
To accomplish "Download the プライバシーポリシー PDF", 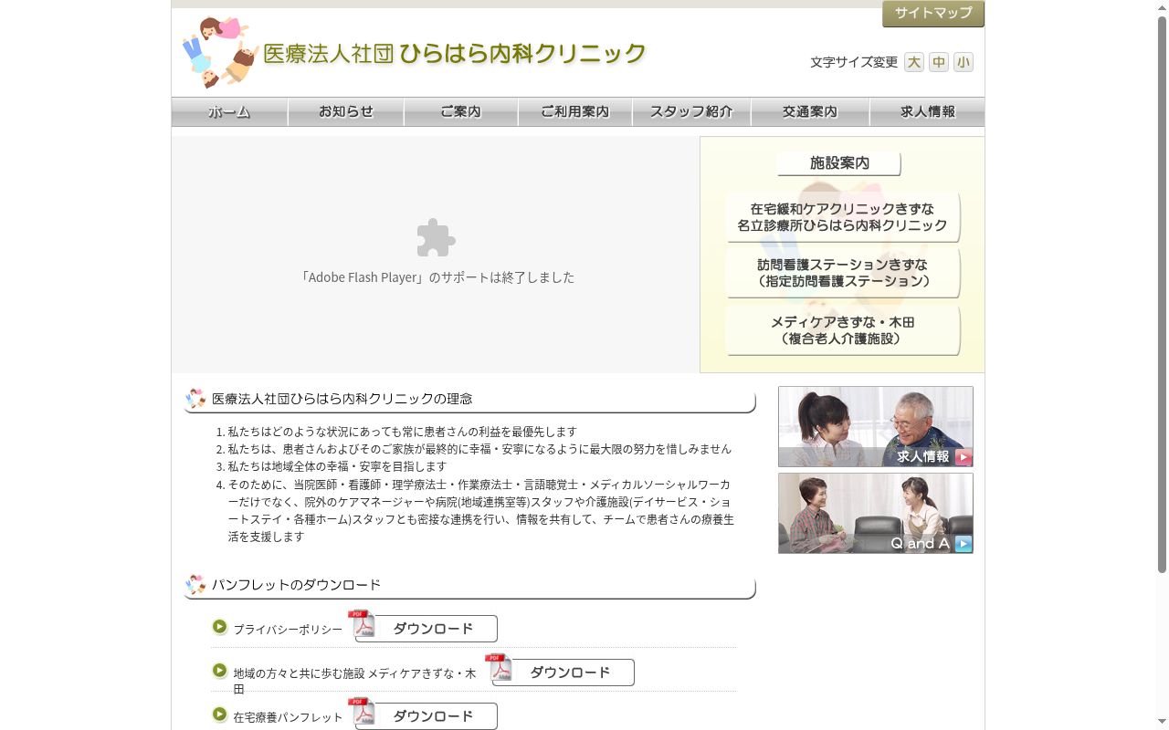I will coord(426,629).
